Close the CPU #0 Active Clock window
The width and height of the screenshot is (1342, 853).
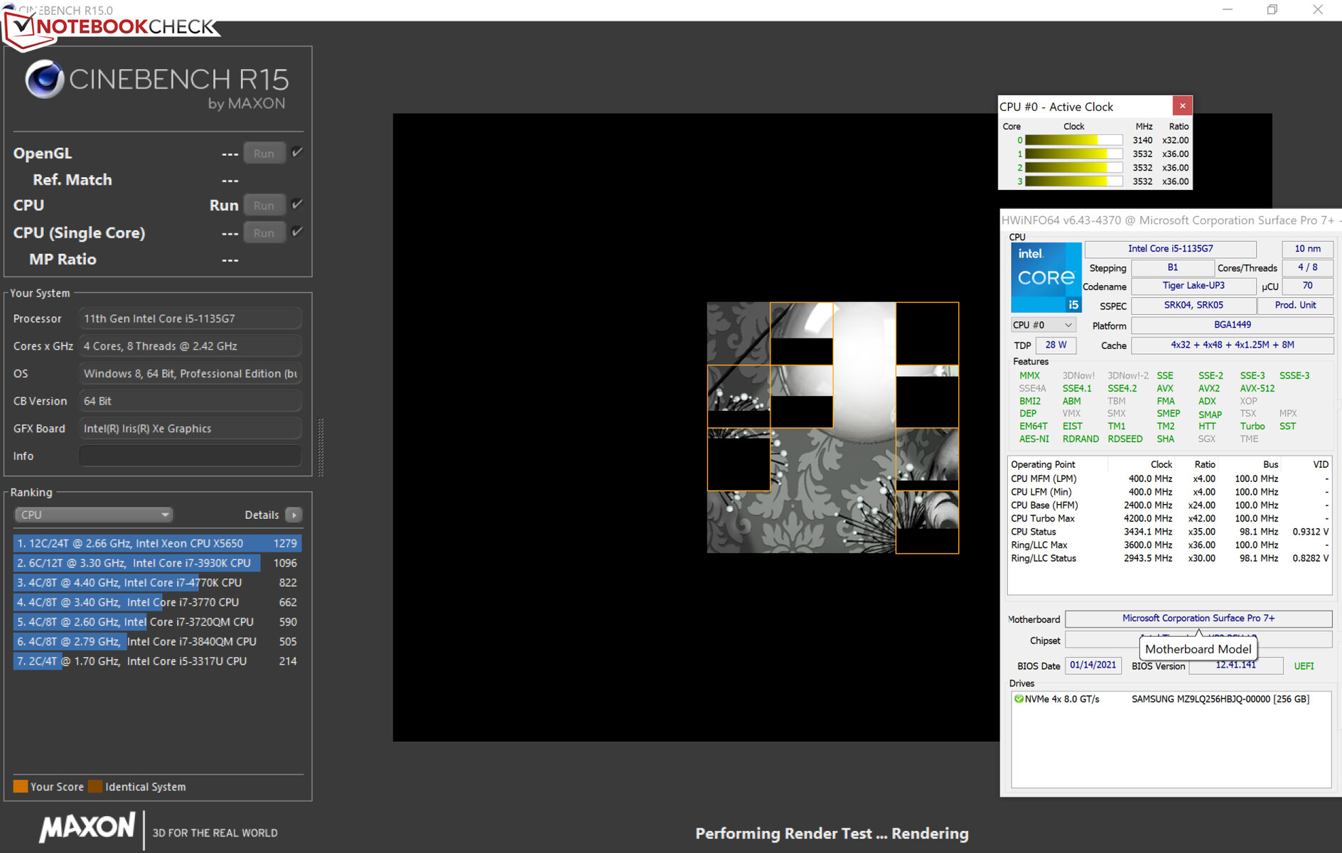[x=1182, y=106]
